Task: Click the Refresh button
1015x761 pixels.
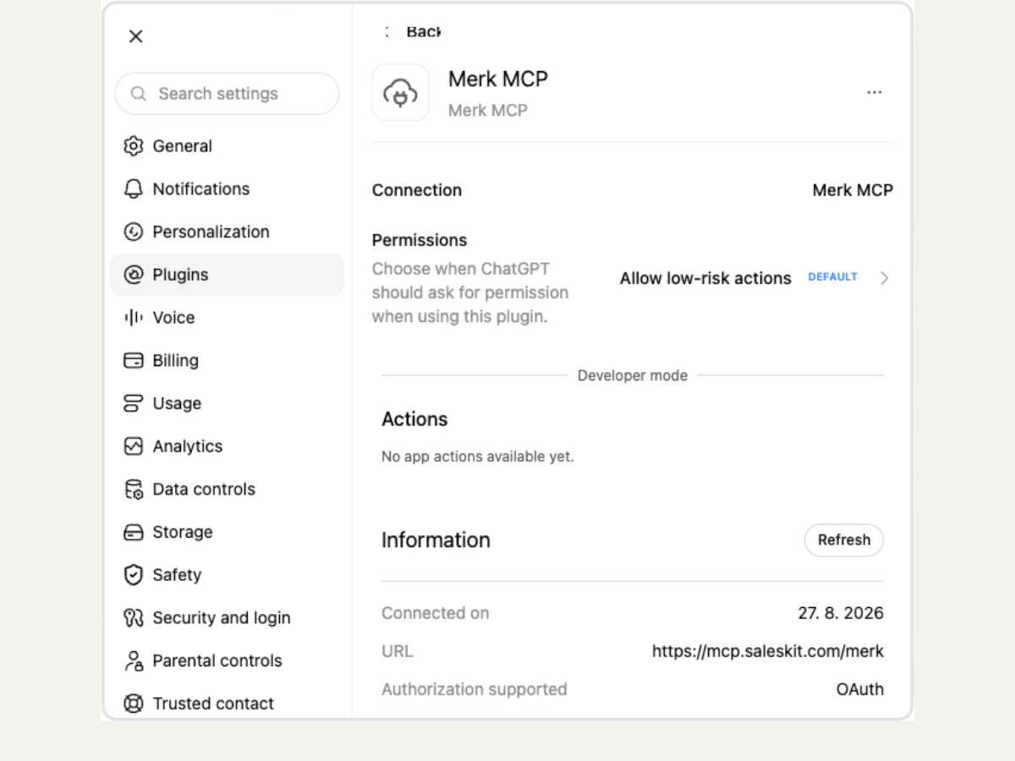Action: click(844, 540)
